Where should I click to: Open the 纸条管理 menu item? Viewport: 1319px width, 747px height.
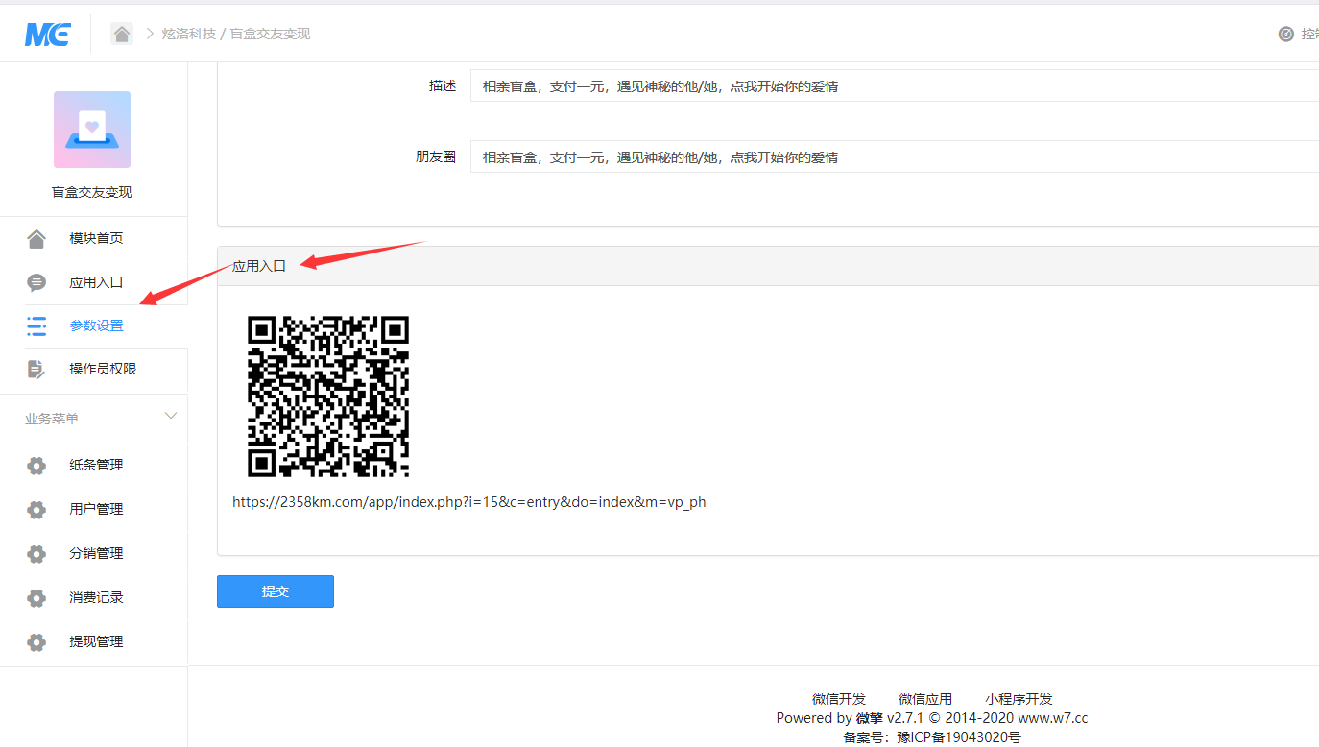click(94, 466)
